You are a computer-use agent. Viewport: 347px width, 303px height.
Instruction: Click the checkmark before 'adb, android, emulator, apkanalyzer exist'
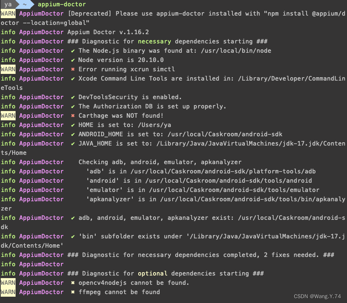[x=73, y=218]
